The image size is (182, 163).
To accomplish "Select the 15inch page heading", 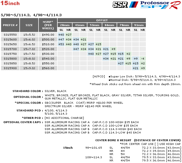I will pyautogui.click(x=10, y=3).
